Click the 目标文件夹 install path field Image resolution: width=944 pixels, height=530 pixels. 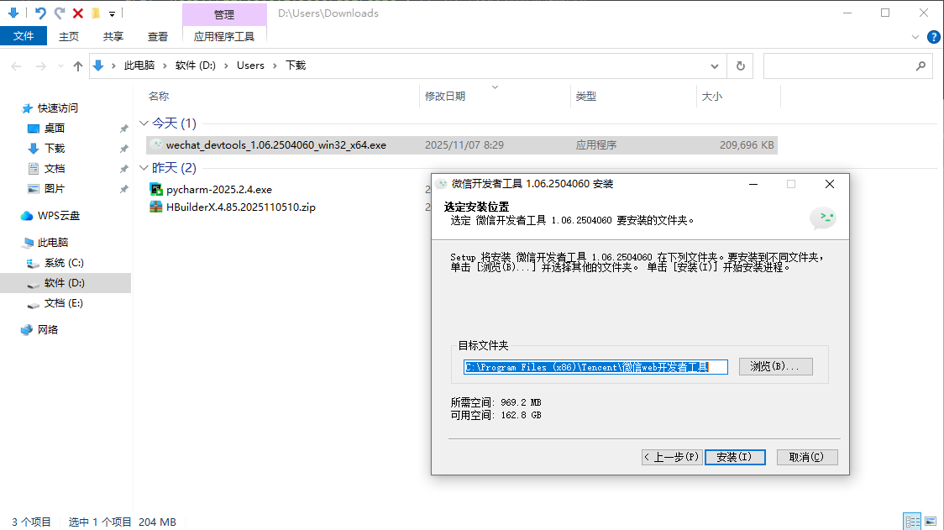point(595,367)
